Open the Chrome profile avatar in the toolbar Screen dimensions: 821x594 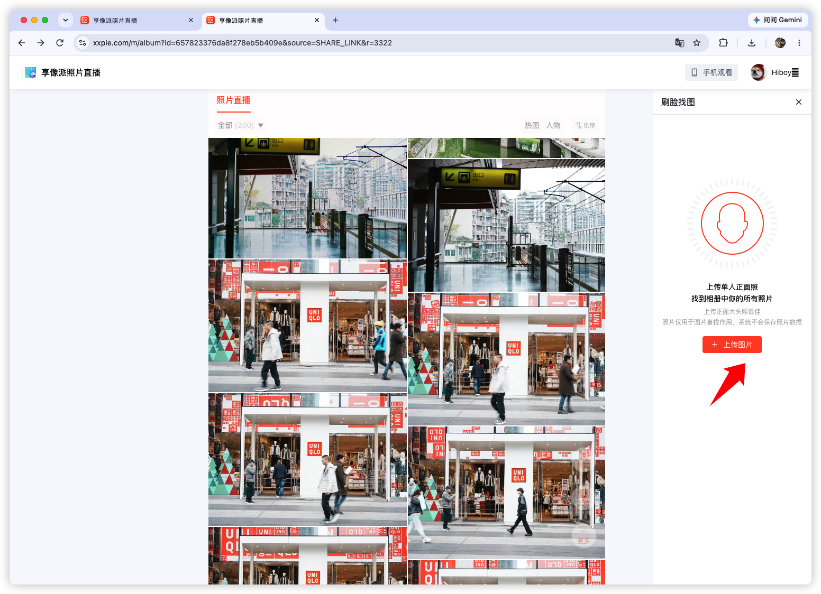pyautogui.click(x=780, y=43)
